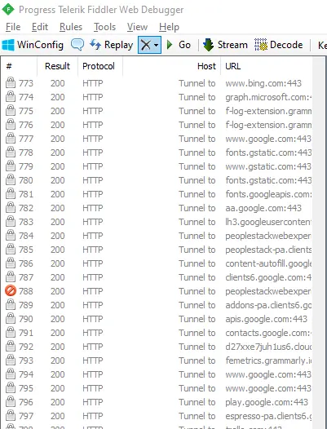Click the Remove sessions X icon

click(x=146, y=45)
